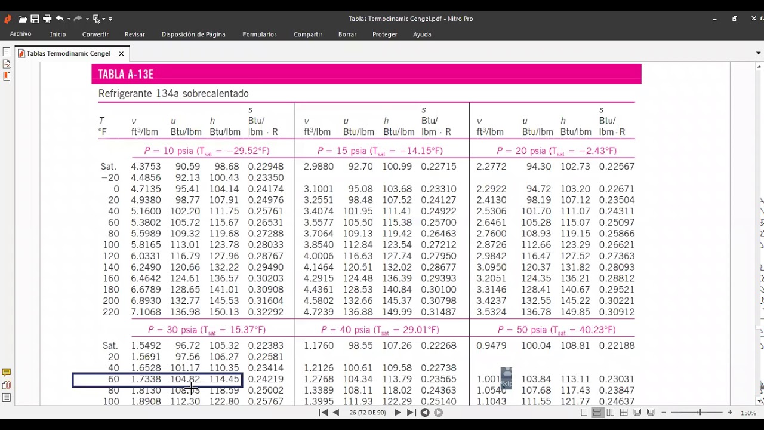This screenshot has height=430, width=764.
Task: Open the Disposición de Página tab
Action: [x=193, y=34]
